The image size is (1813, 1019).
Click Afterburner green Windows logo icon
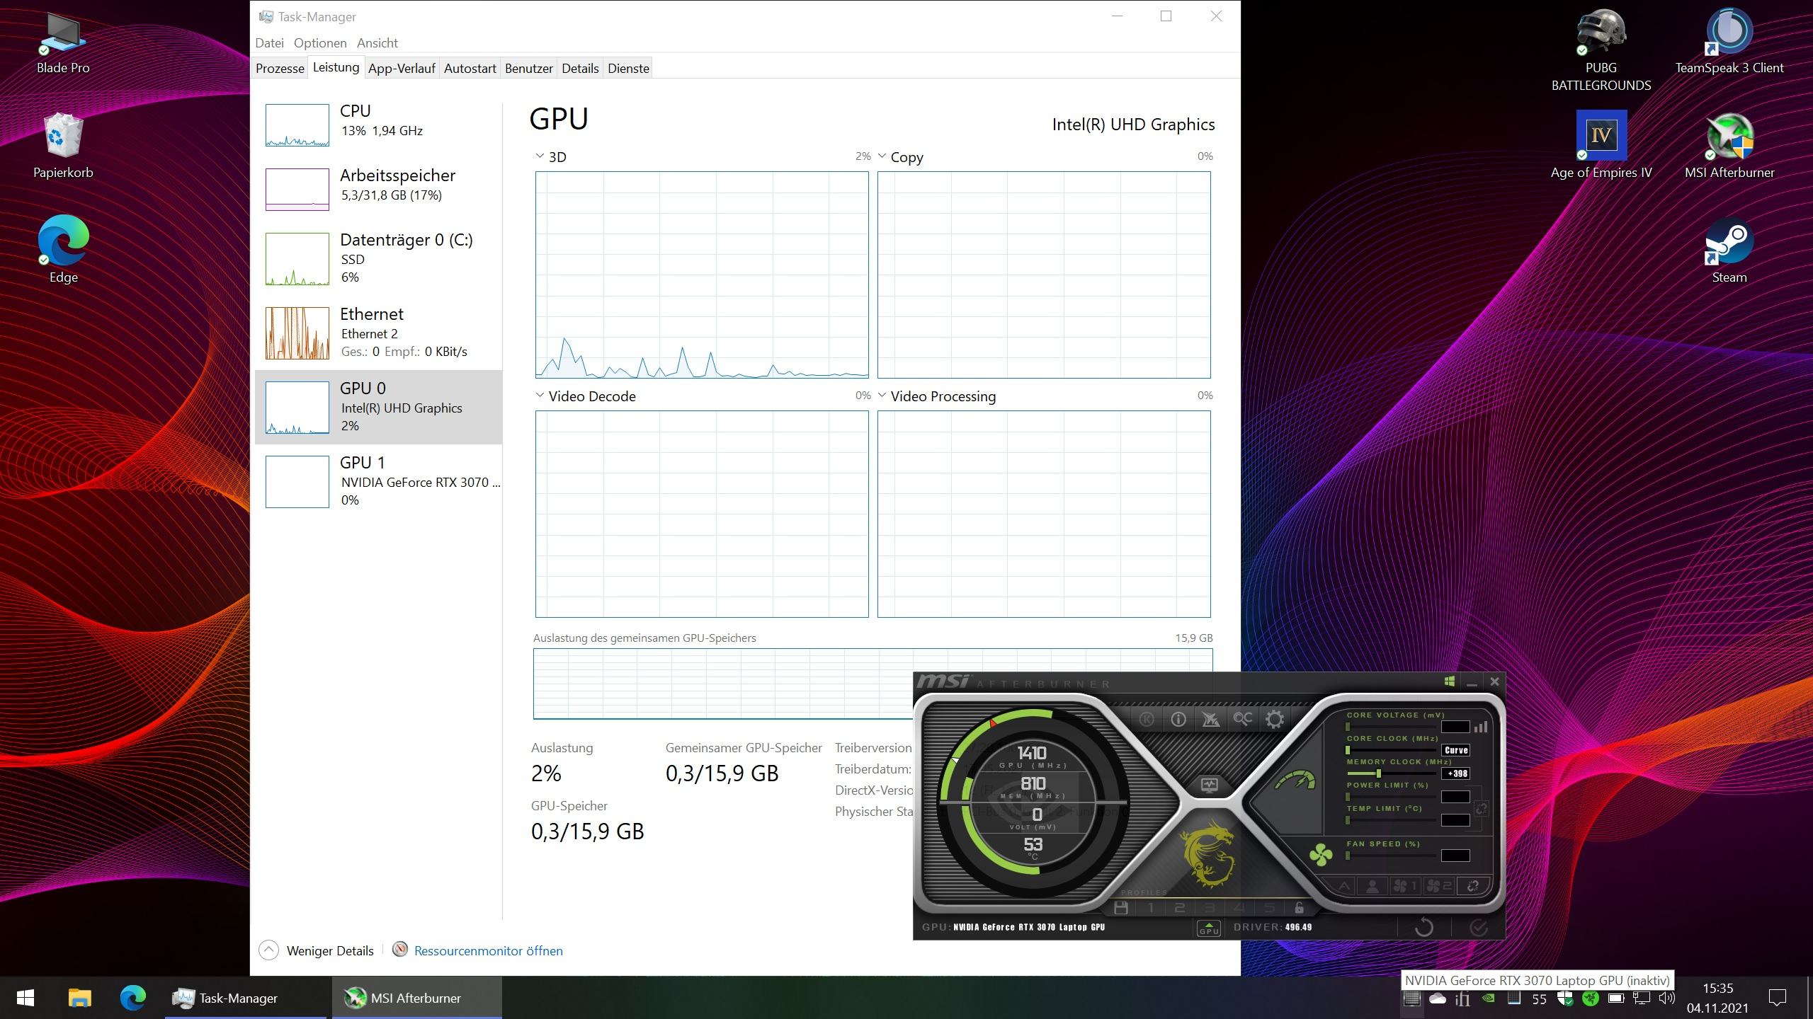point(1450,681)
